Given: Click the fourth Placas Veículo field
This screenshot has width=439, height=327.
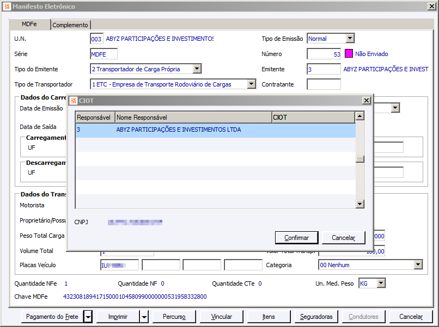Looking at the screenshot, I should (243, 265).
